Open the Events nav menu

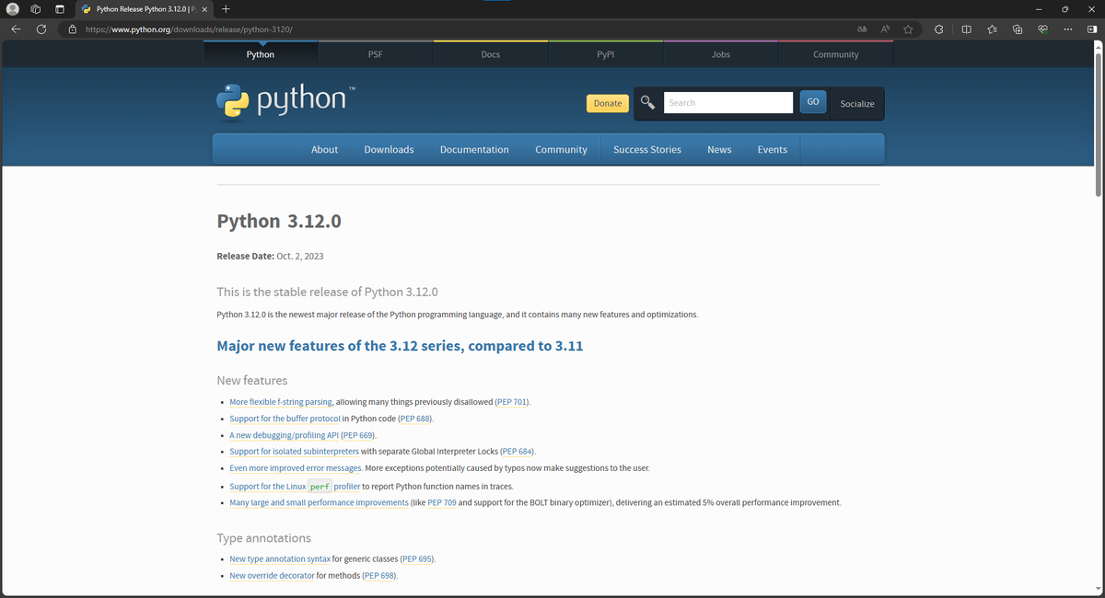772,149
